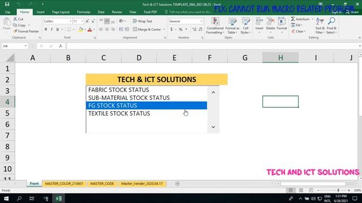The image size is (362, 203).
Task: Click the Cut scissors button
Action: (18, 19)
